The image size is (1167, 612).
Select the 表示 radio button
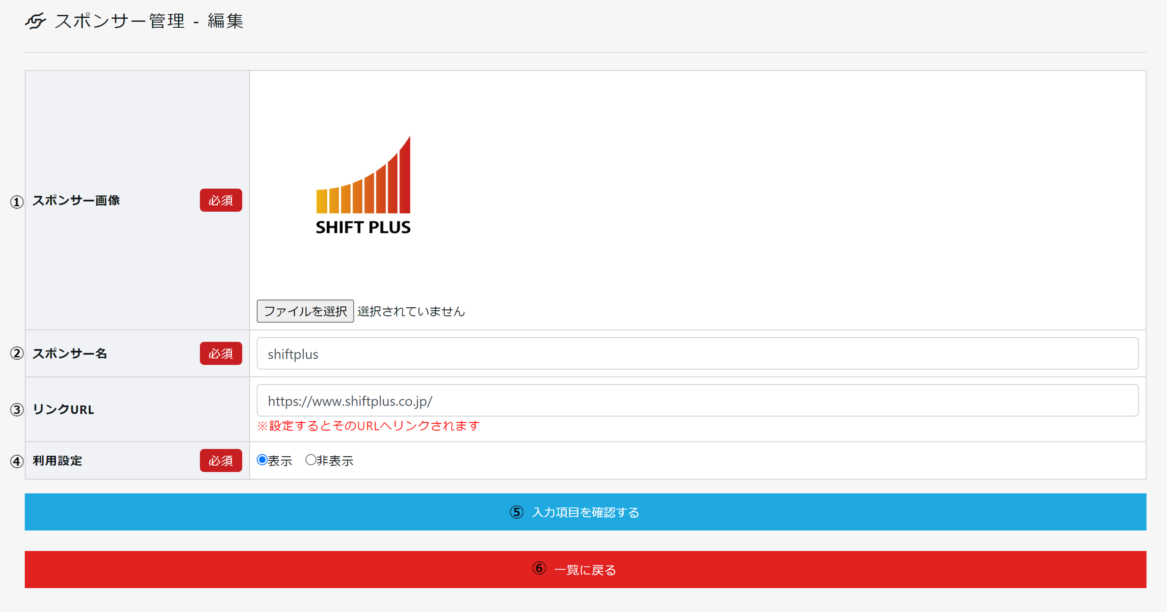pos(262,460)
